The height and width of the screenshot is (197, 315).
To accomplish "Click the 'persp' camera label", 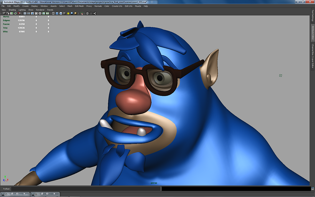I will pos(154,183).
